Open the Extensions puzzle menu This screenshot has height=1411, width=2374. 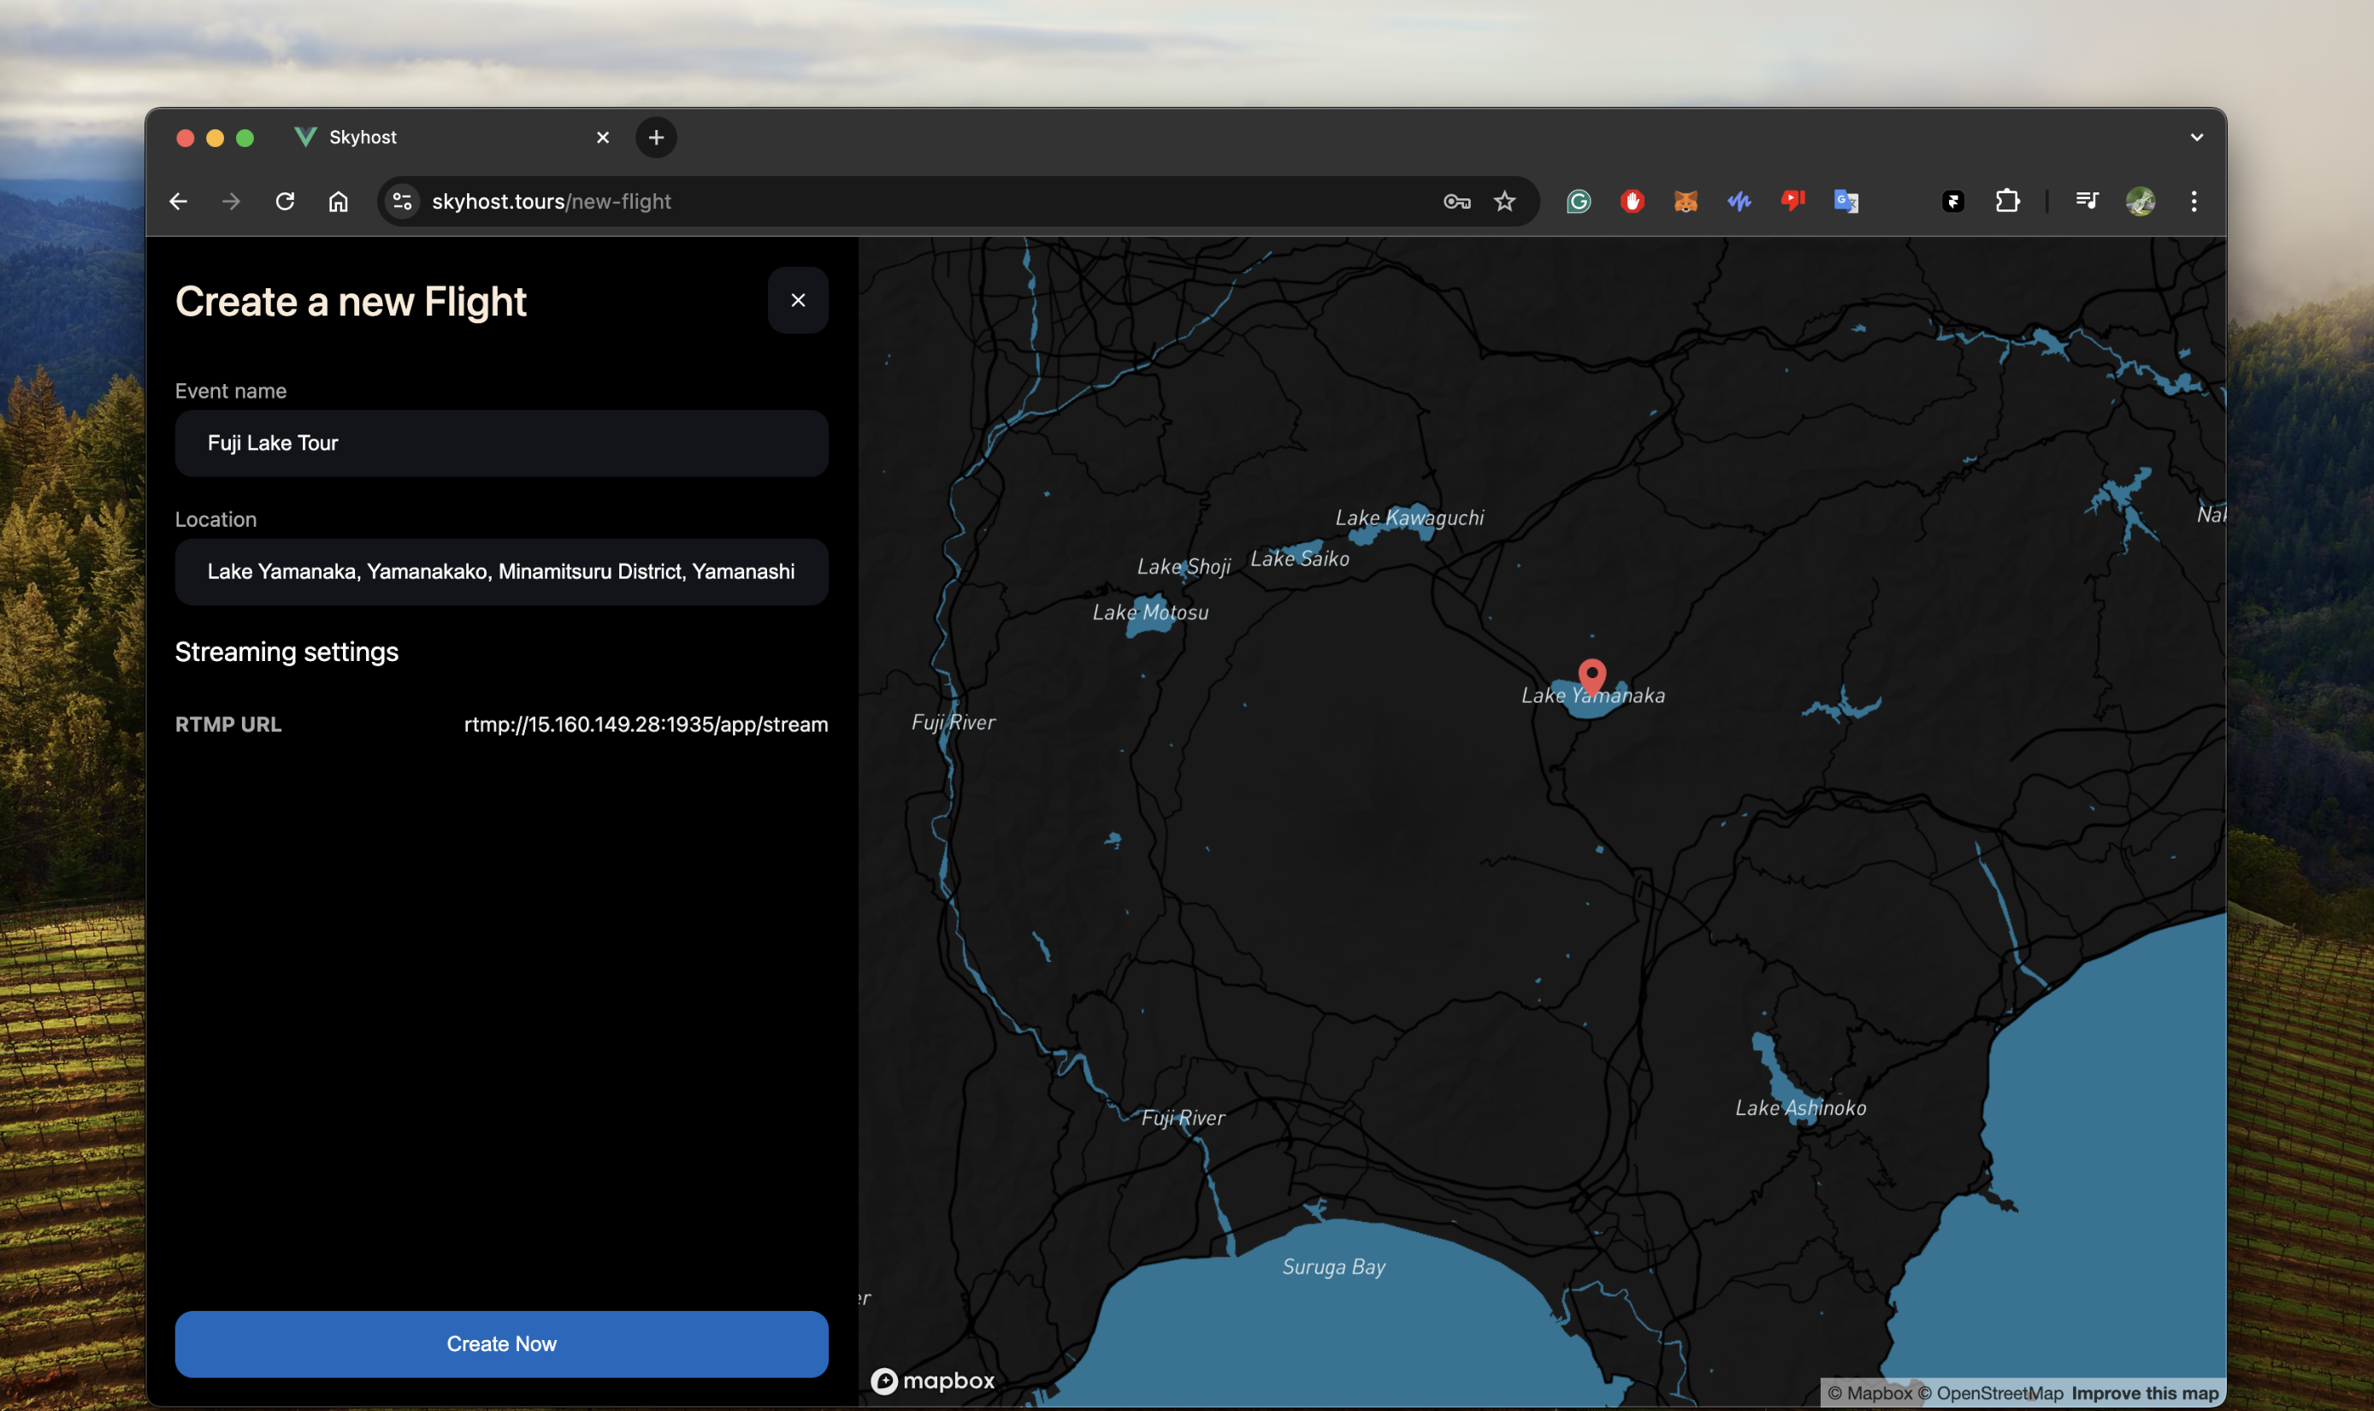tap(2007, 202)
